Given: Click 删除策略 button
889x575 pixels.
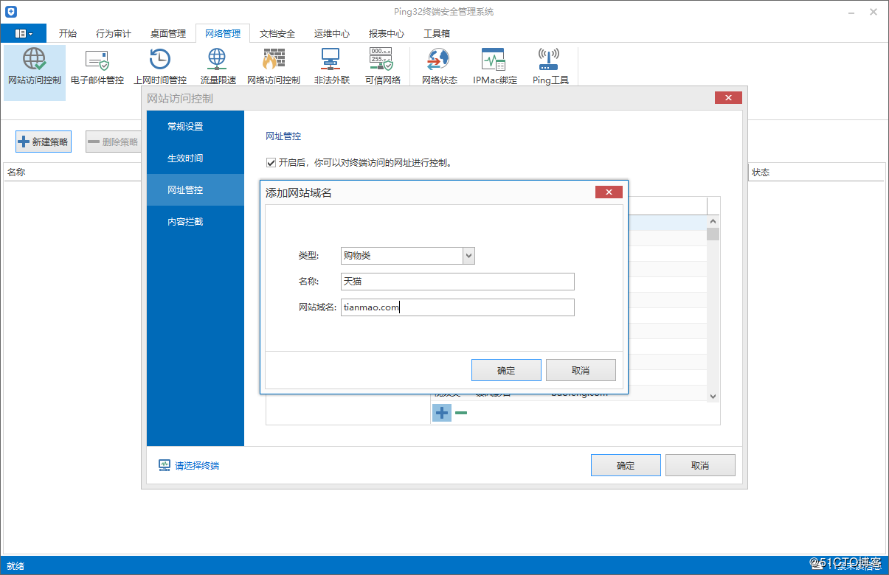Looking at the screenshot, I should click(x=114, y=142).
